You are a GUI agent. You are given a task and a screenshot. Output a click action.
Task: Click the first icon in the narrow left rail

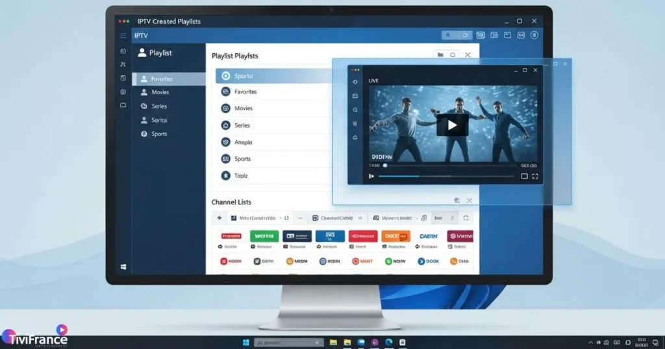[123, 51]
